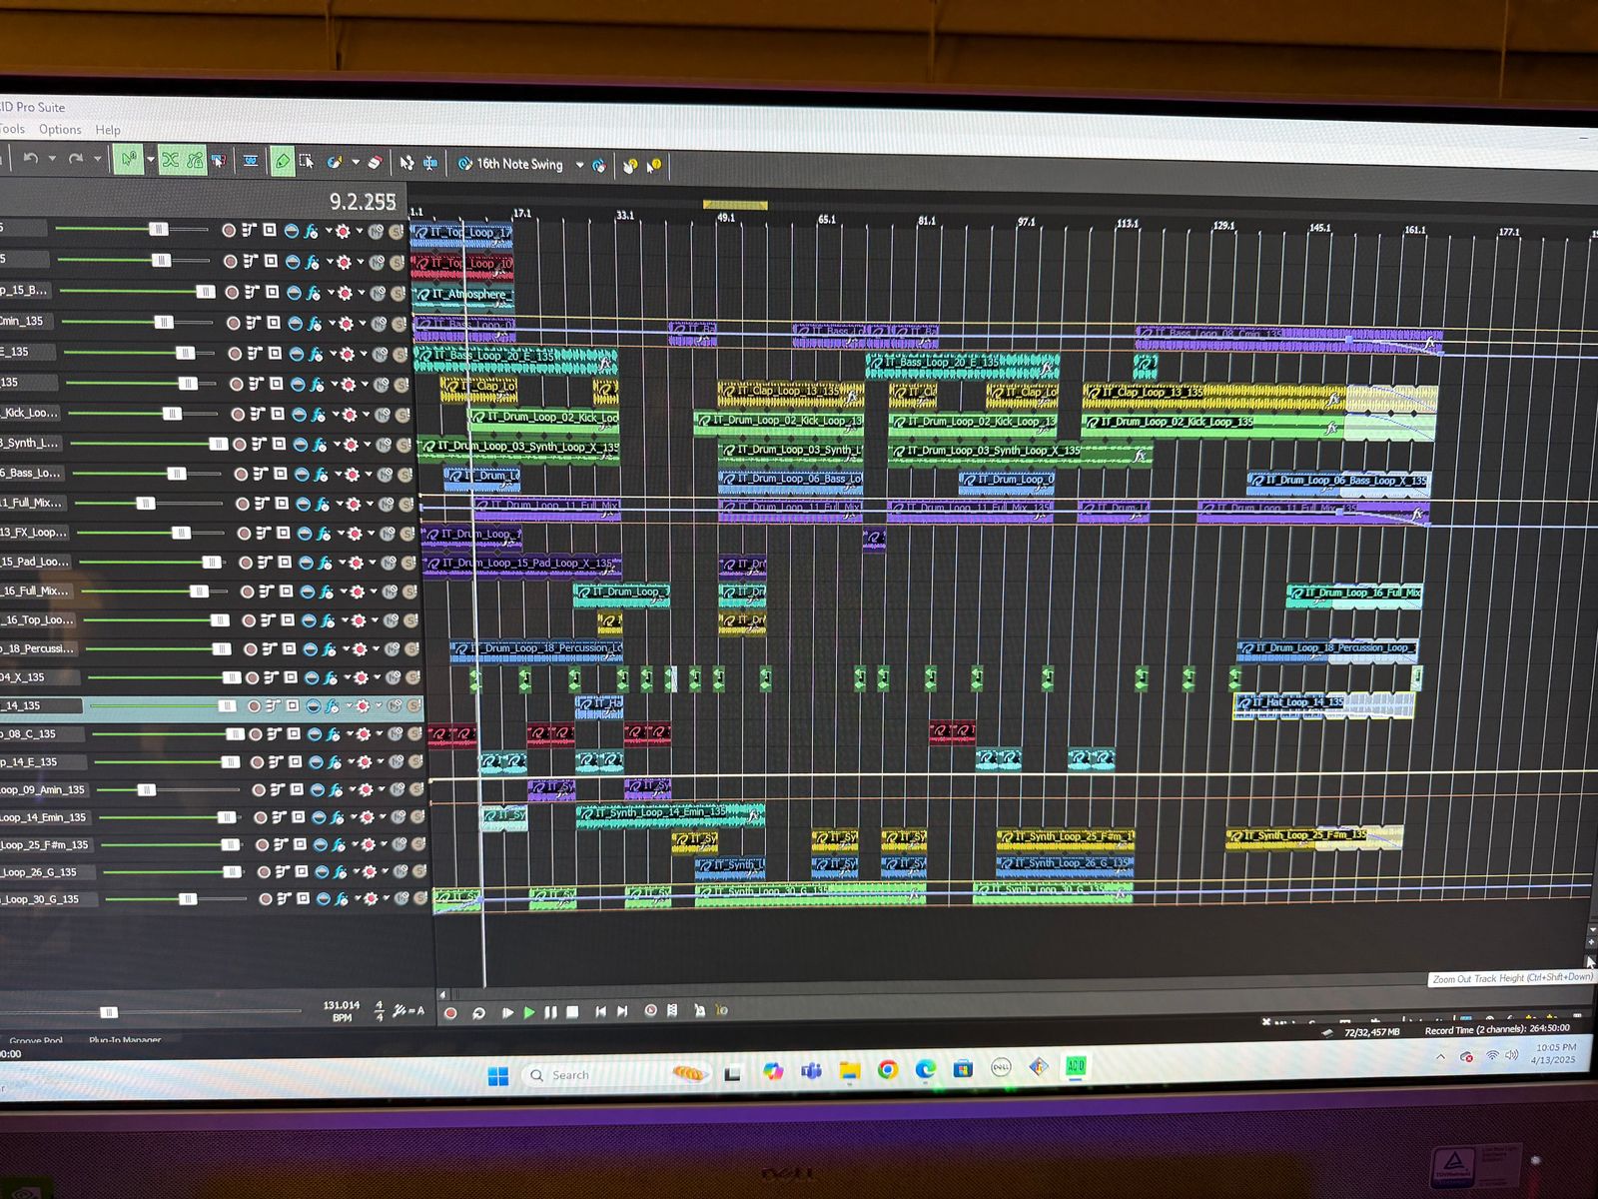
Task: Select the Draw (pencil) tool in toolbar
Action: tap(283, 161)
